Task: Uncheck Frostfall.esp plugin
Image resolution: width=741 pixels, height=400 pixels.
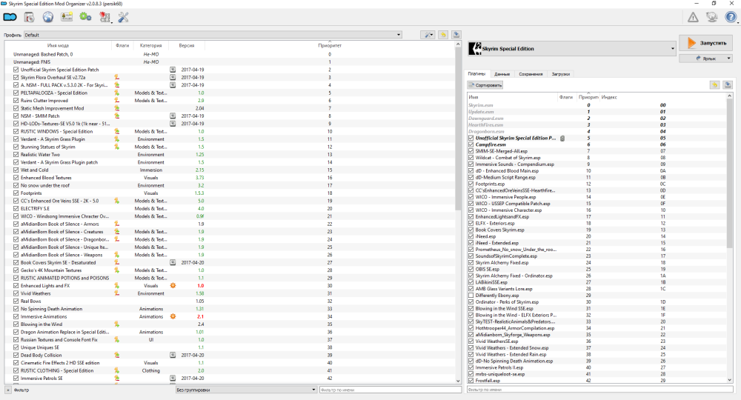Action: point(471,381)
